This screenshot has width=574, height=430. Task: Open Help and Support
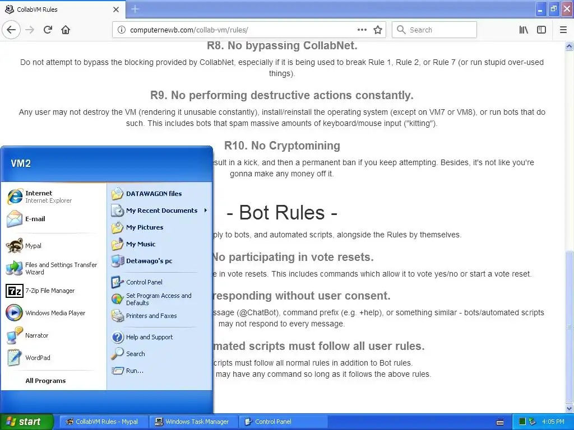pyautogui.click(x=160, y=337)
